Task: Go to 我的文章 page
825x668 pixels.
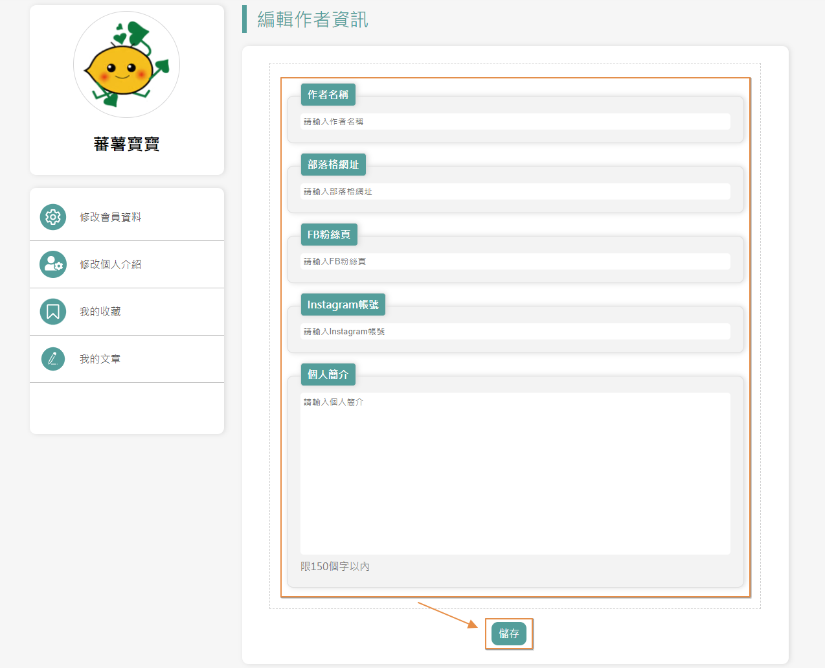Action: tap(100, 359)
